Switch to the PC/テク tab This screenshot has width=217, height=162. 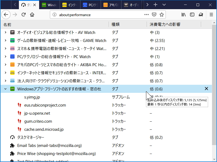tap(90, 5)
